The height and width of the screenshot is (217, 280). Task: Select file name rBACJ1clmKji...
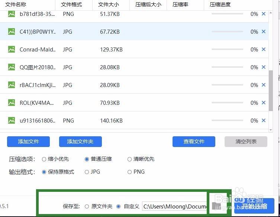coord(38,85)
